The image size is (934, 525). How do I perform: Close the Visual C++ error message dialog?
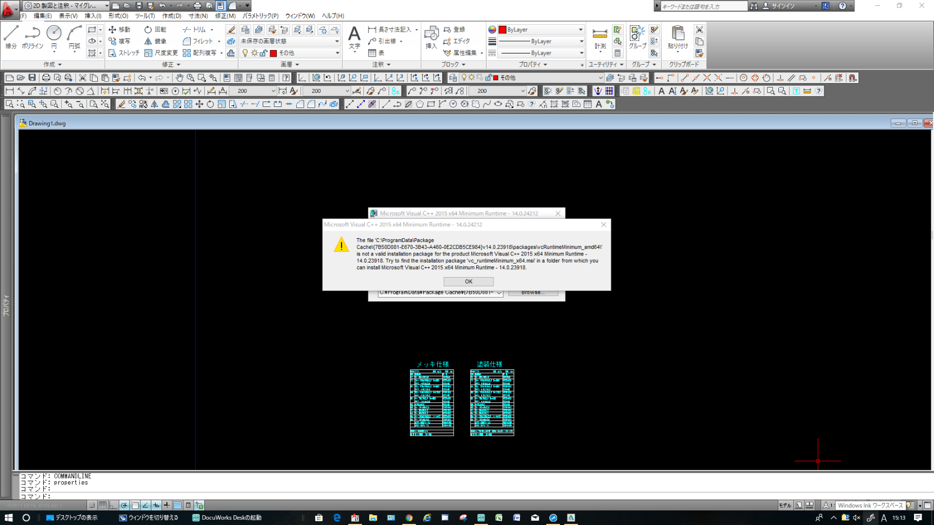603,224
